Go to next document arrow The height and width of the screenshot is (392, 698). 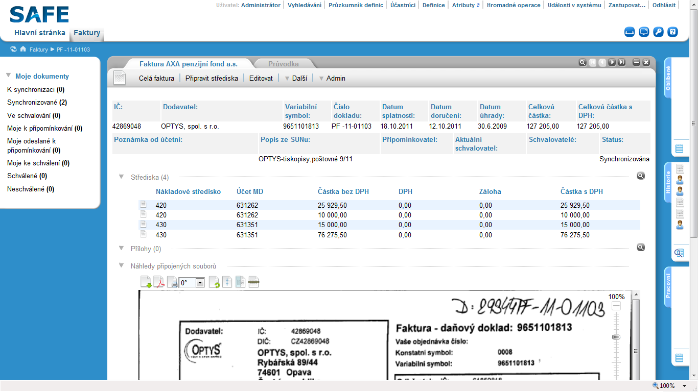pos(612,62)
